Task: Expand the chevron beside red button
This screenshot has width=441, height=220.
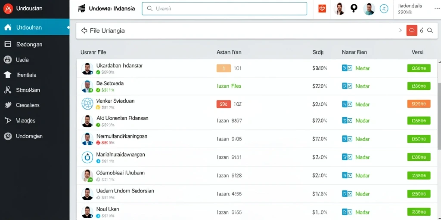Action: (401, 31)
